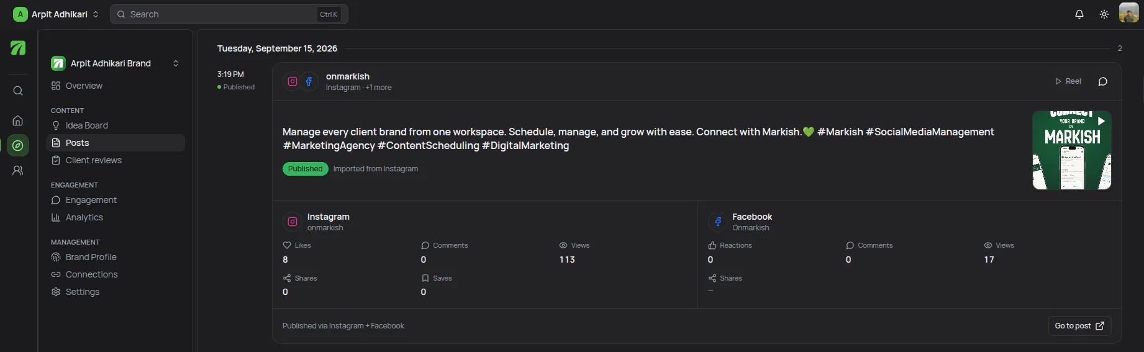Screen dimensions: 1144x352
Task: Click Facebook Views value 17
Action: coord(989,259)
